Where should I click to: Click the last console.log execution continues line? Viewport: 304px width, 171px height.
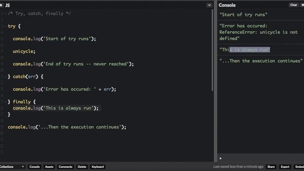(x=67, y=127)
